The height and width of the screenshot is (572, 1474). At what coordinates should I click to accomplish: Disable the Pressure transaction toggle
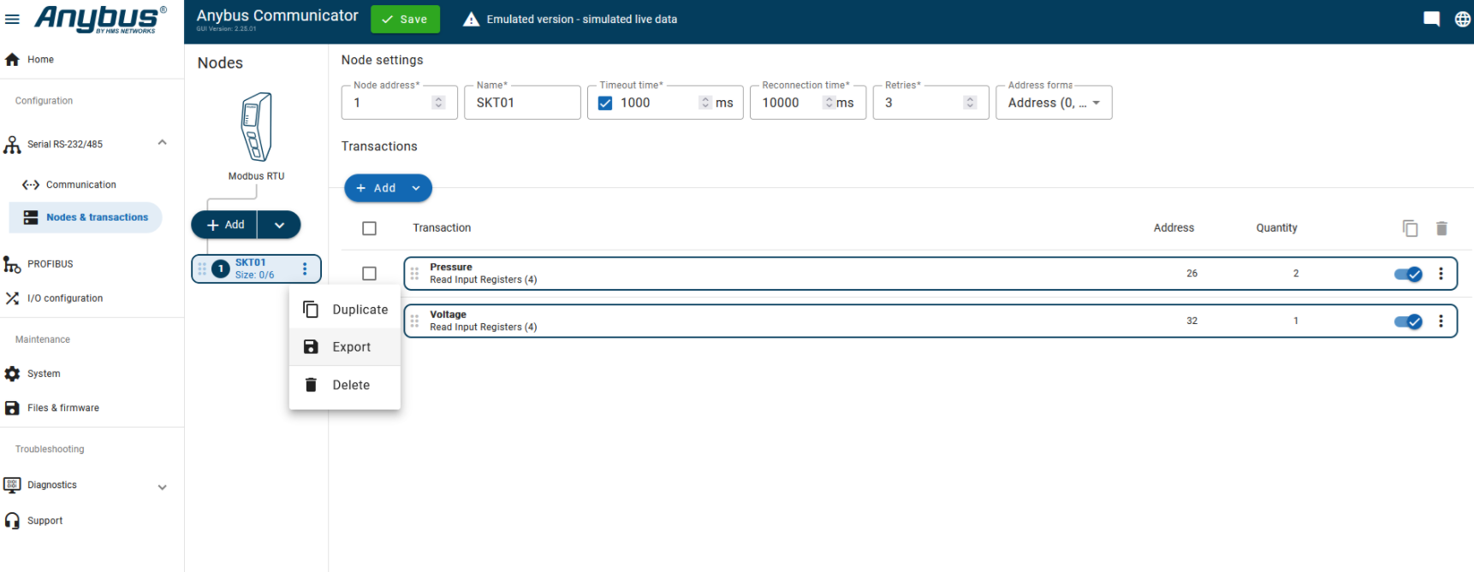[1407, 274]
